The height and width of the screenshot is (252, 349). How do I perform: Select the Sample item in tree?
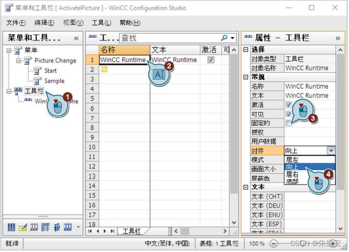54,81
